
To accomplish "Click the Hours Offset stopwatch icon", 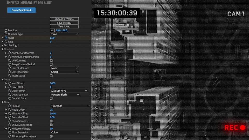I will pyautogui.click(x=10, y=110).
